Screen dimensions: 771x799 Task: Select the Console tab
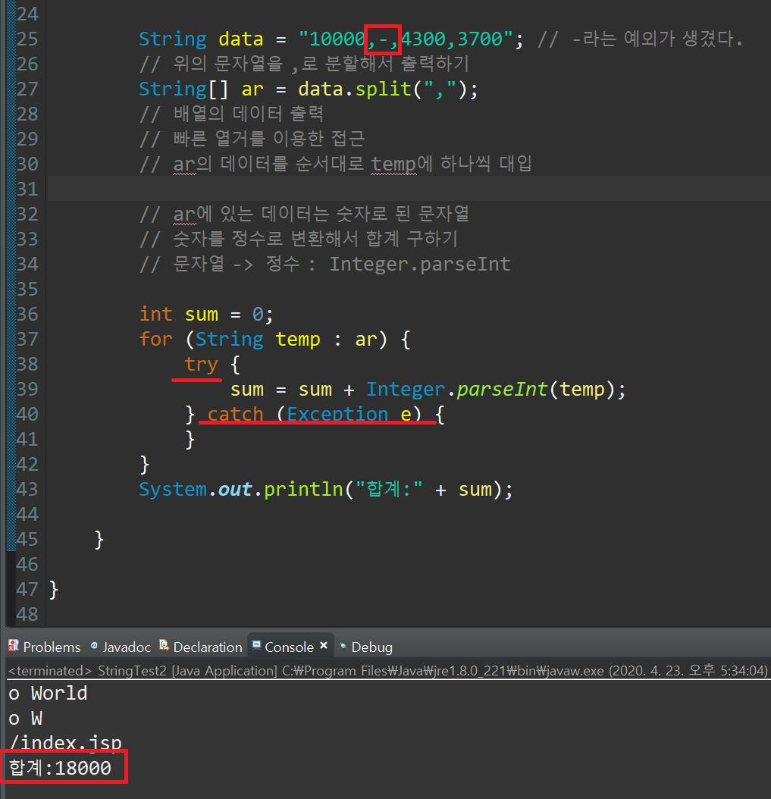tap(289, 647)
